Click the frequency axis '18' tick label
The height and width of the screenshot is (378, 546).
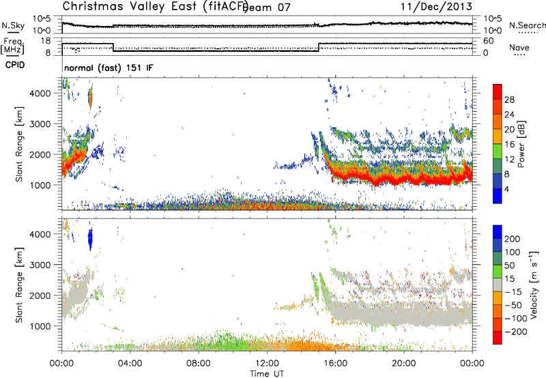pos(46,41)
